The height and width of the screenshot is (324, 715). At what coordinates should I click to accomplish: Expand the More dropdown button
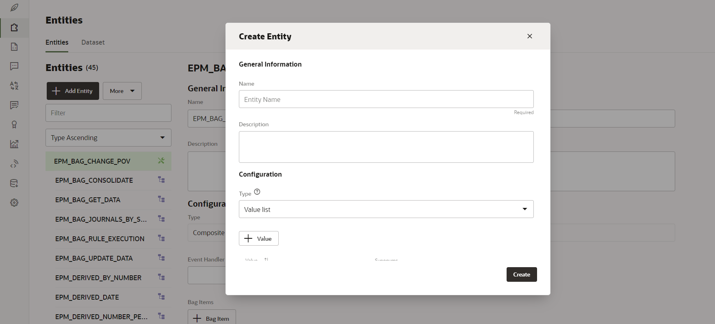point(122,91)
